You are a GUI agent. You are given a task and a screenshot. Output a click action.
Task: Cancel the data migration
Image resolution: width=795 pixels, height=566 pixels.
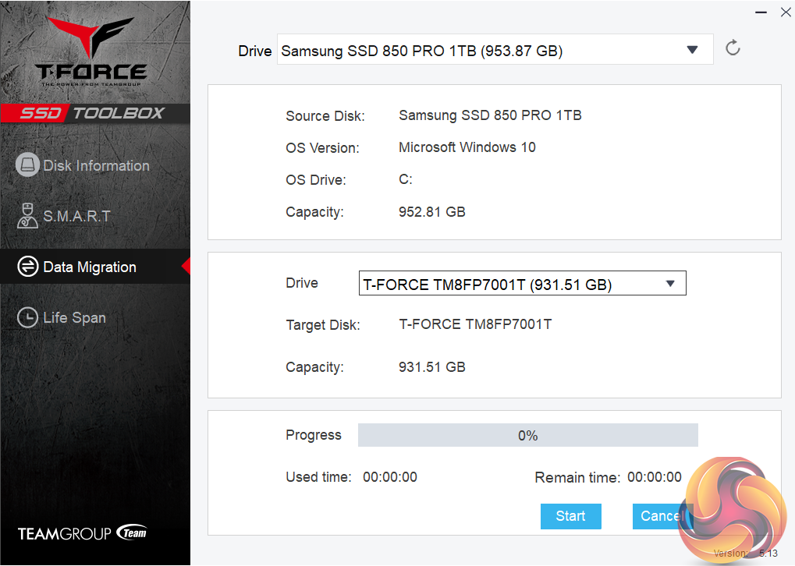point(661,516)
